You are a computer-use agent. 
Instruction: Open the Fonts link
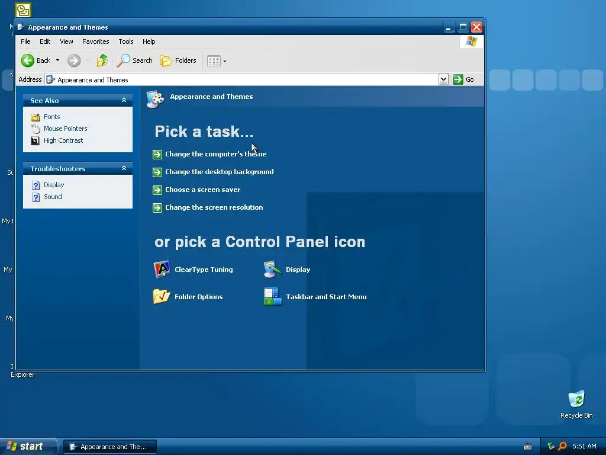[x=52, y=117]
